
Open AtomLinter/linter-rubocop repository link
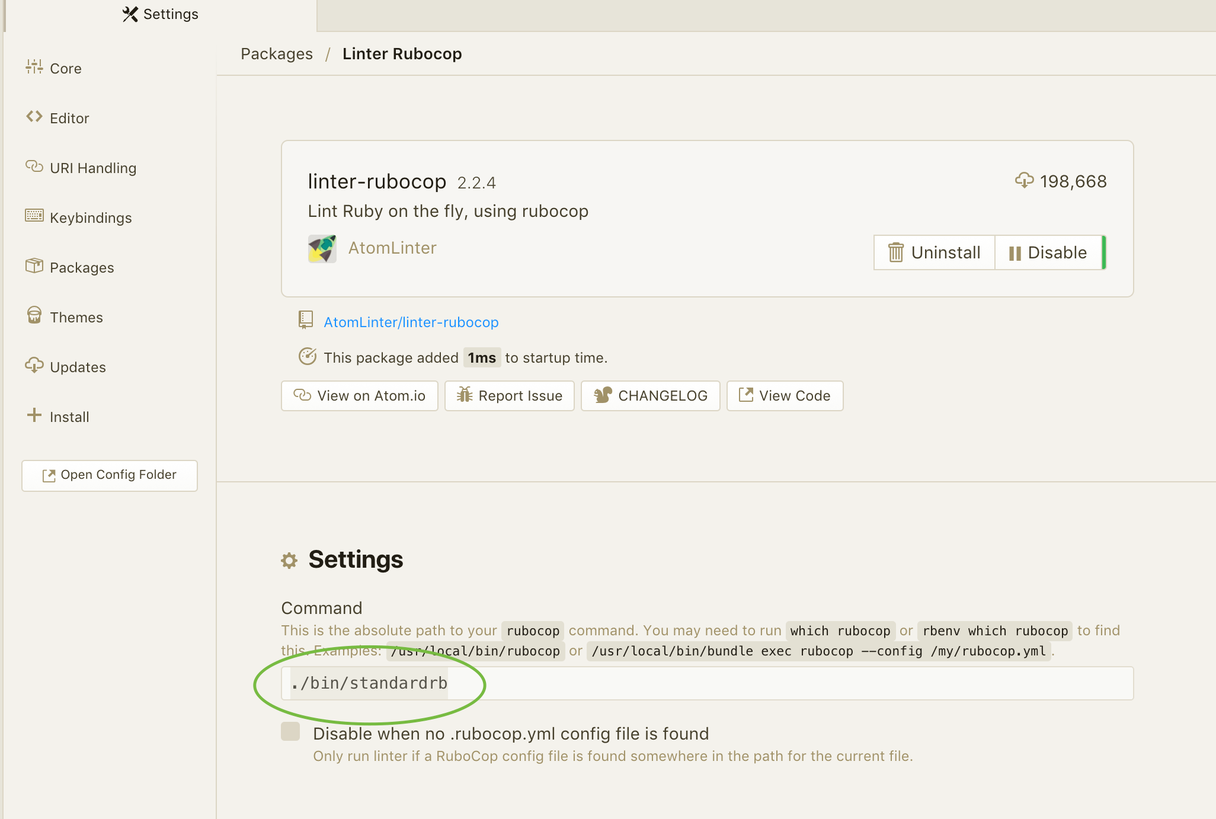[x=411, y=322]
